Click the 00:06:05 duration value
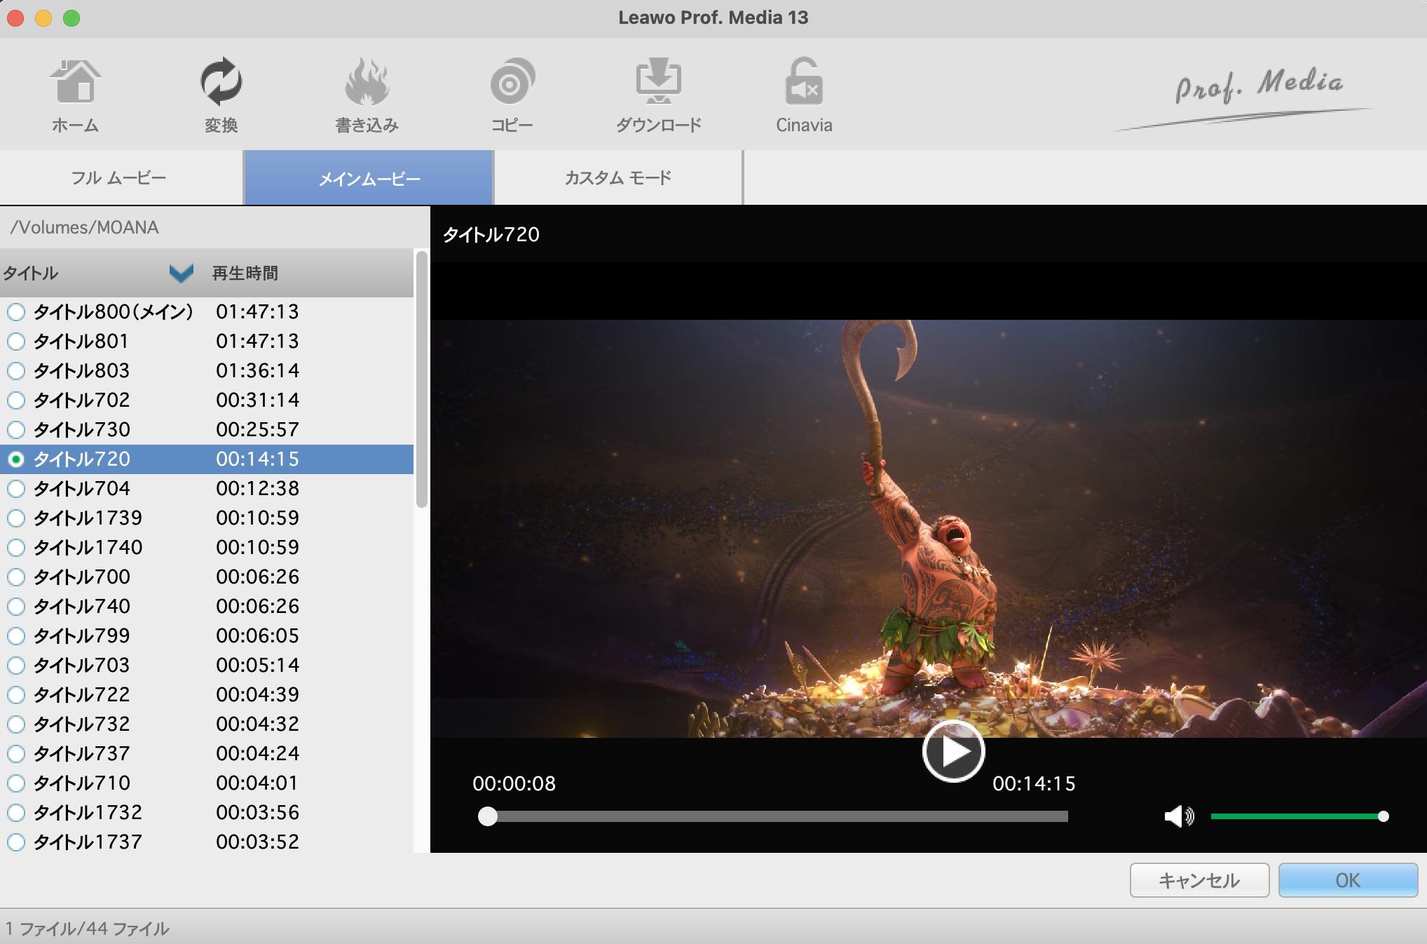 [257, 635]
